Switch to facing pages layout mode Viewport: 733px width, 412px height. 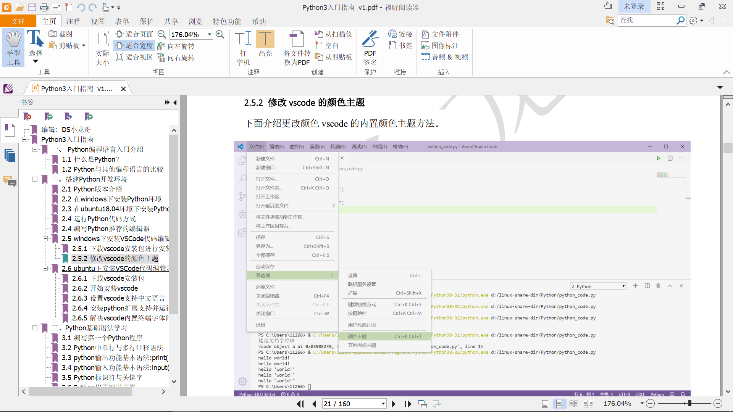(573, 404)
